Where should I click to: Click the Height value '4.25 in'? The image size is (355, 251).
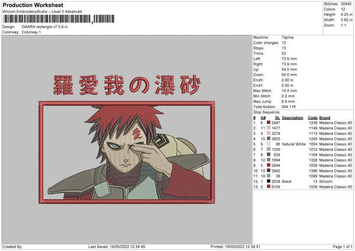click(346, 14)
